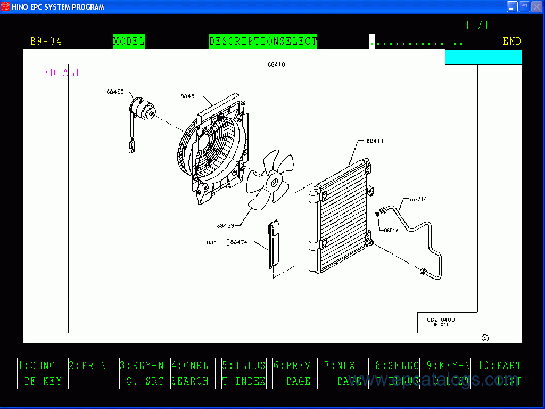This screenshot has width=545, height=409.
Task: Restore down the HINO EPC window
Action: click(x=524, y=6)
